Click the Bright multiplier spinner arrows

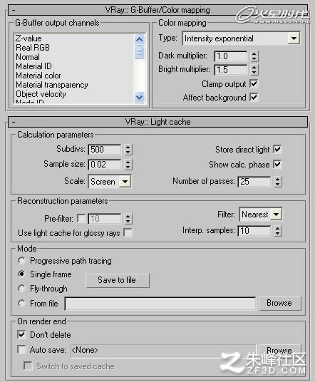pos(254,70)
